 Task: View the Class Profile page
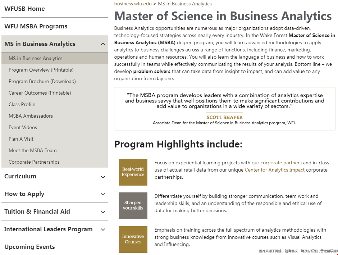pyautogui.click(x=22, y=104)
